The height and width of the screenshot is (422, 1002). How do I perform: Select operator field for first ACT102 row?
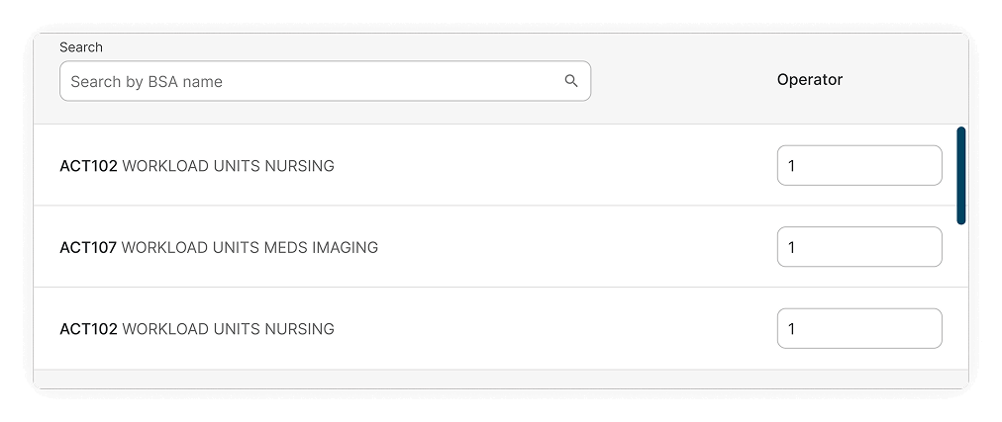[x=858, y=166]
